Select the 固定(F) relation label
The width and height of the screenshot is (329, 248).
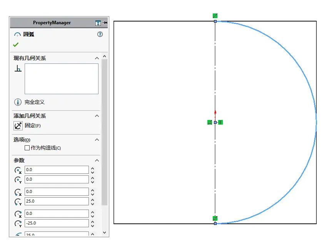pos(33,126)
